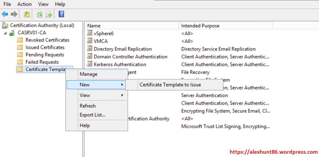319x157 pixels.
Task: Click the Forward arrow toolbar icon
Action: [x=14, y=14]
